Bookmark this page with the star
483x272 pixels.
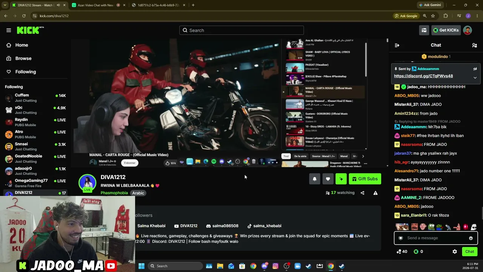433,16
